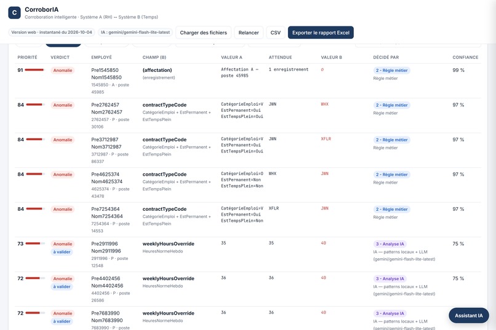Click expected XFLR value in Pre7254364 row
The height and width of the screenshot is (330, 496).
tap(274, 208)
